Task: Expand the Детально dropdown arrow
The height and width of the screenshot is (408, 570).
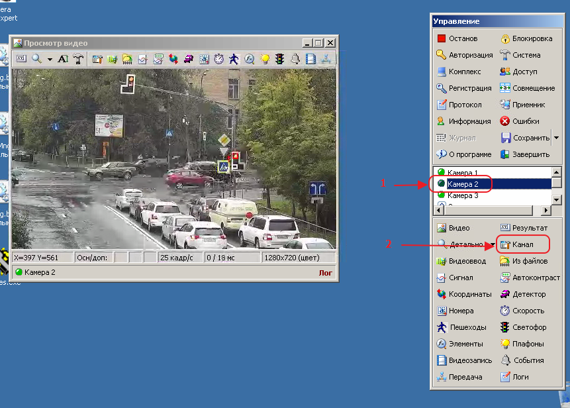Action: coord(492,245)
